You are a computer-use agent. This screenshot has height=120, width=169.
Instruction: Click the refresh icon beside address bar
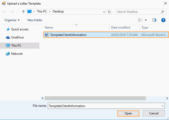click(110, 12)
